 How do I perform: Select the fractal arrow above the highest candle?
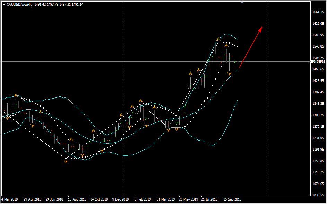tap(218, 39)
